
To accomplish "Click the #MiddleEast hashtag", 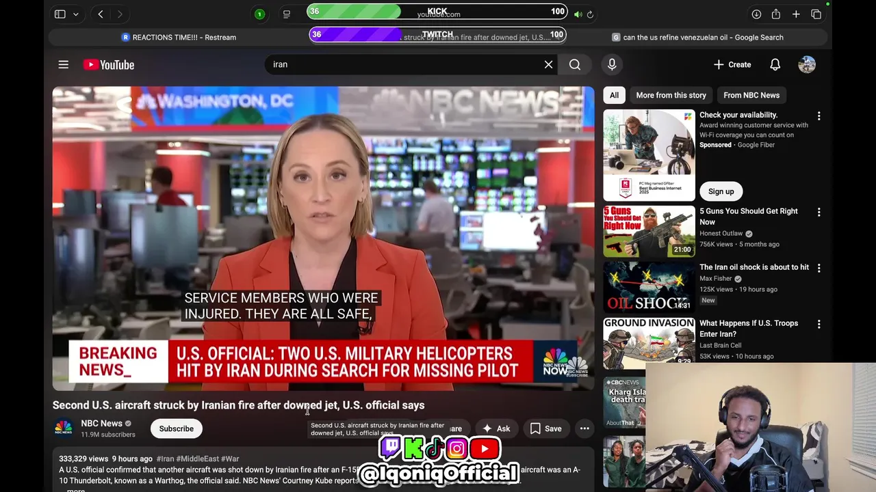I will [197, 459].
